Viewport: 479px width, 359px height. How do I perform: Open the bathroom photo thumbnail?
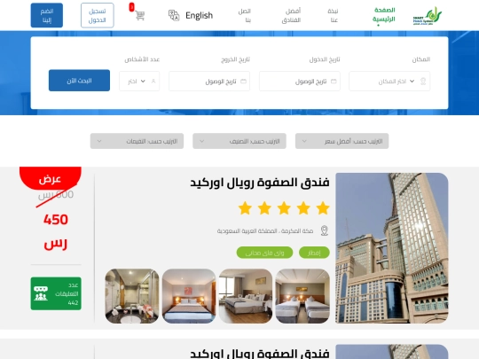132,296
